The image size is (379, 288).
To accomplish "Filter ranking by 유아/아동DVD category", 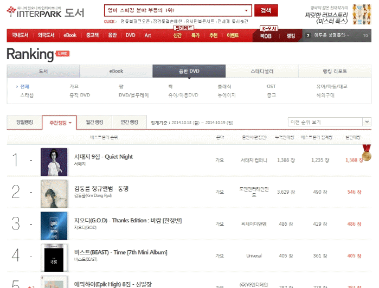I will 183,95.
